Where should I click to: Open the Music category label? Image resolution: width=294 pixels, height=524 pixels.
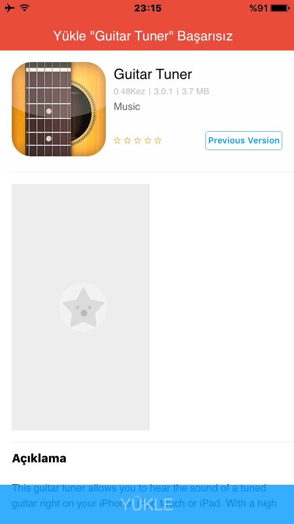point(127,106)
